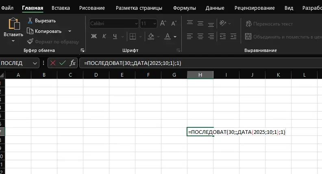Toggle bold with the Ж button
This screenshot has width=322, height=174.
click(x=94, y=37)
